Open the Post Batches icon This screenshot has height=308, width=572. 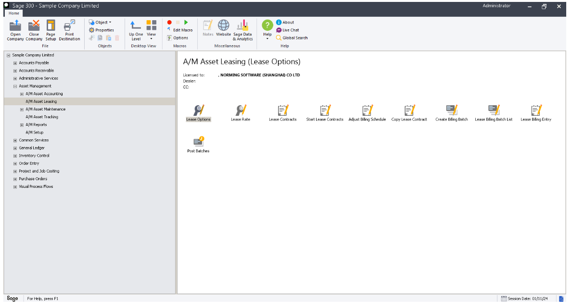(199, 144)
